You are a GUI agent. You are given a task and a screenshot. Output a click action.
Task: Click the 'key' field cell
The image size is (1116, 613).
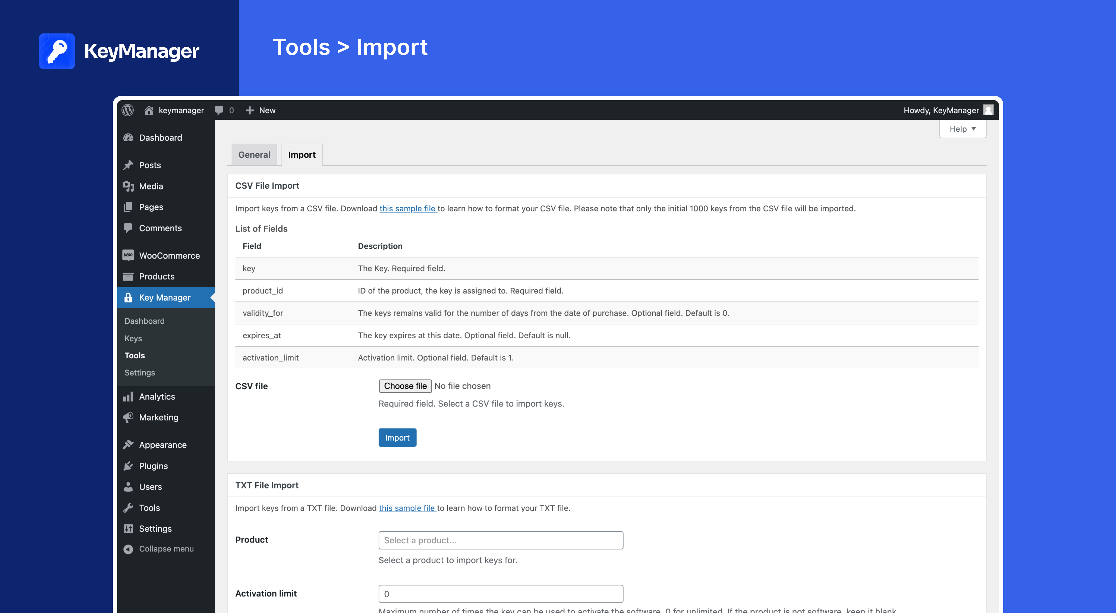pos(249,269)
